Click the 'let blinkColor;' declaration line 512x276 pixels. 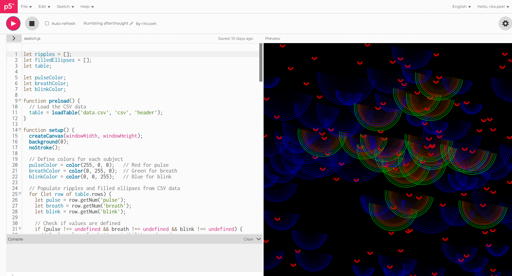[x=45, y=89]
